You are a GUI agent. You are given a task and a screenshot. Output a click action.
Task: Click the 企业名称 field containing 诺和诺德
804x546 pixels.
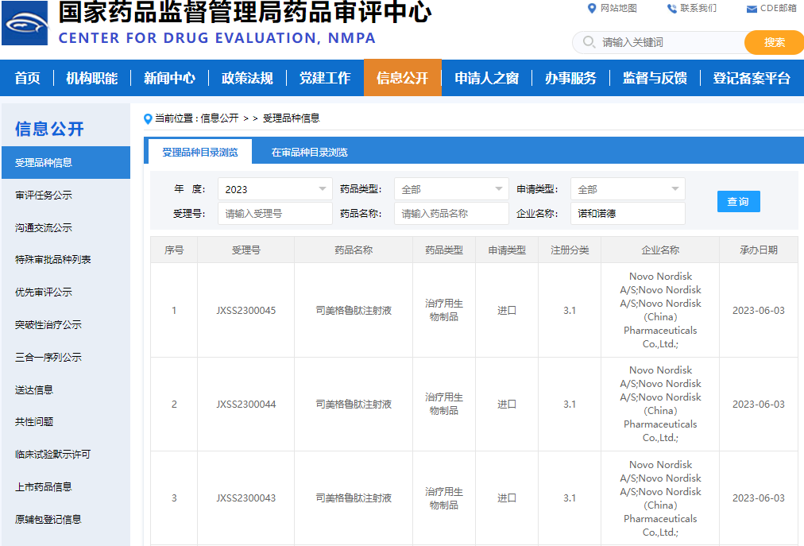coord(628,214)
